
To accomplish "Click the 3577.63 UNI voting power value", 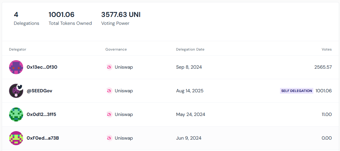I will tap(121, 15).
